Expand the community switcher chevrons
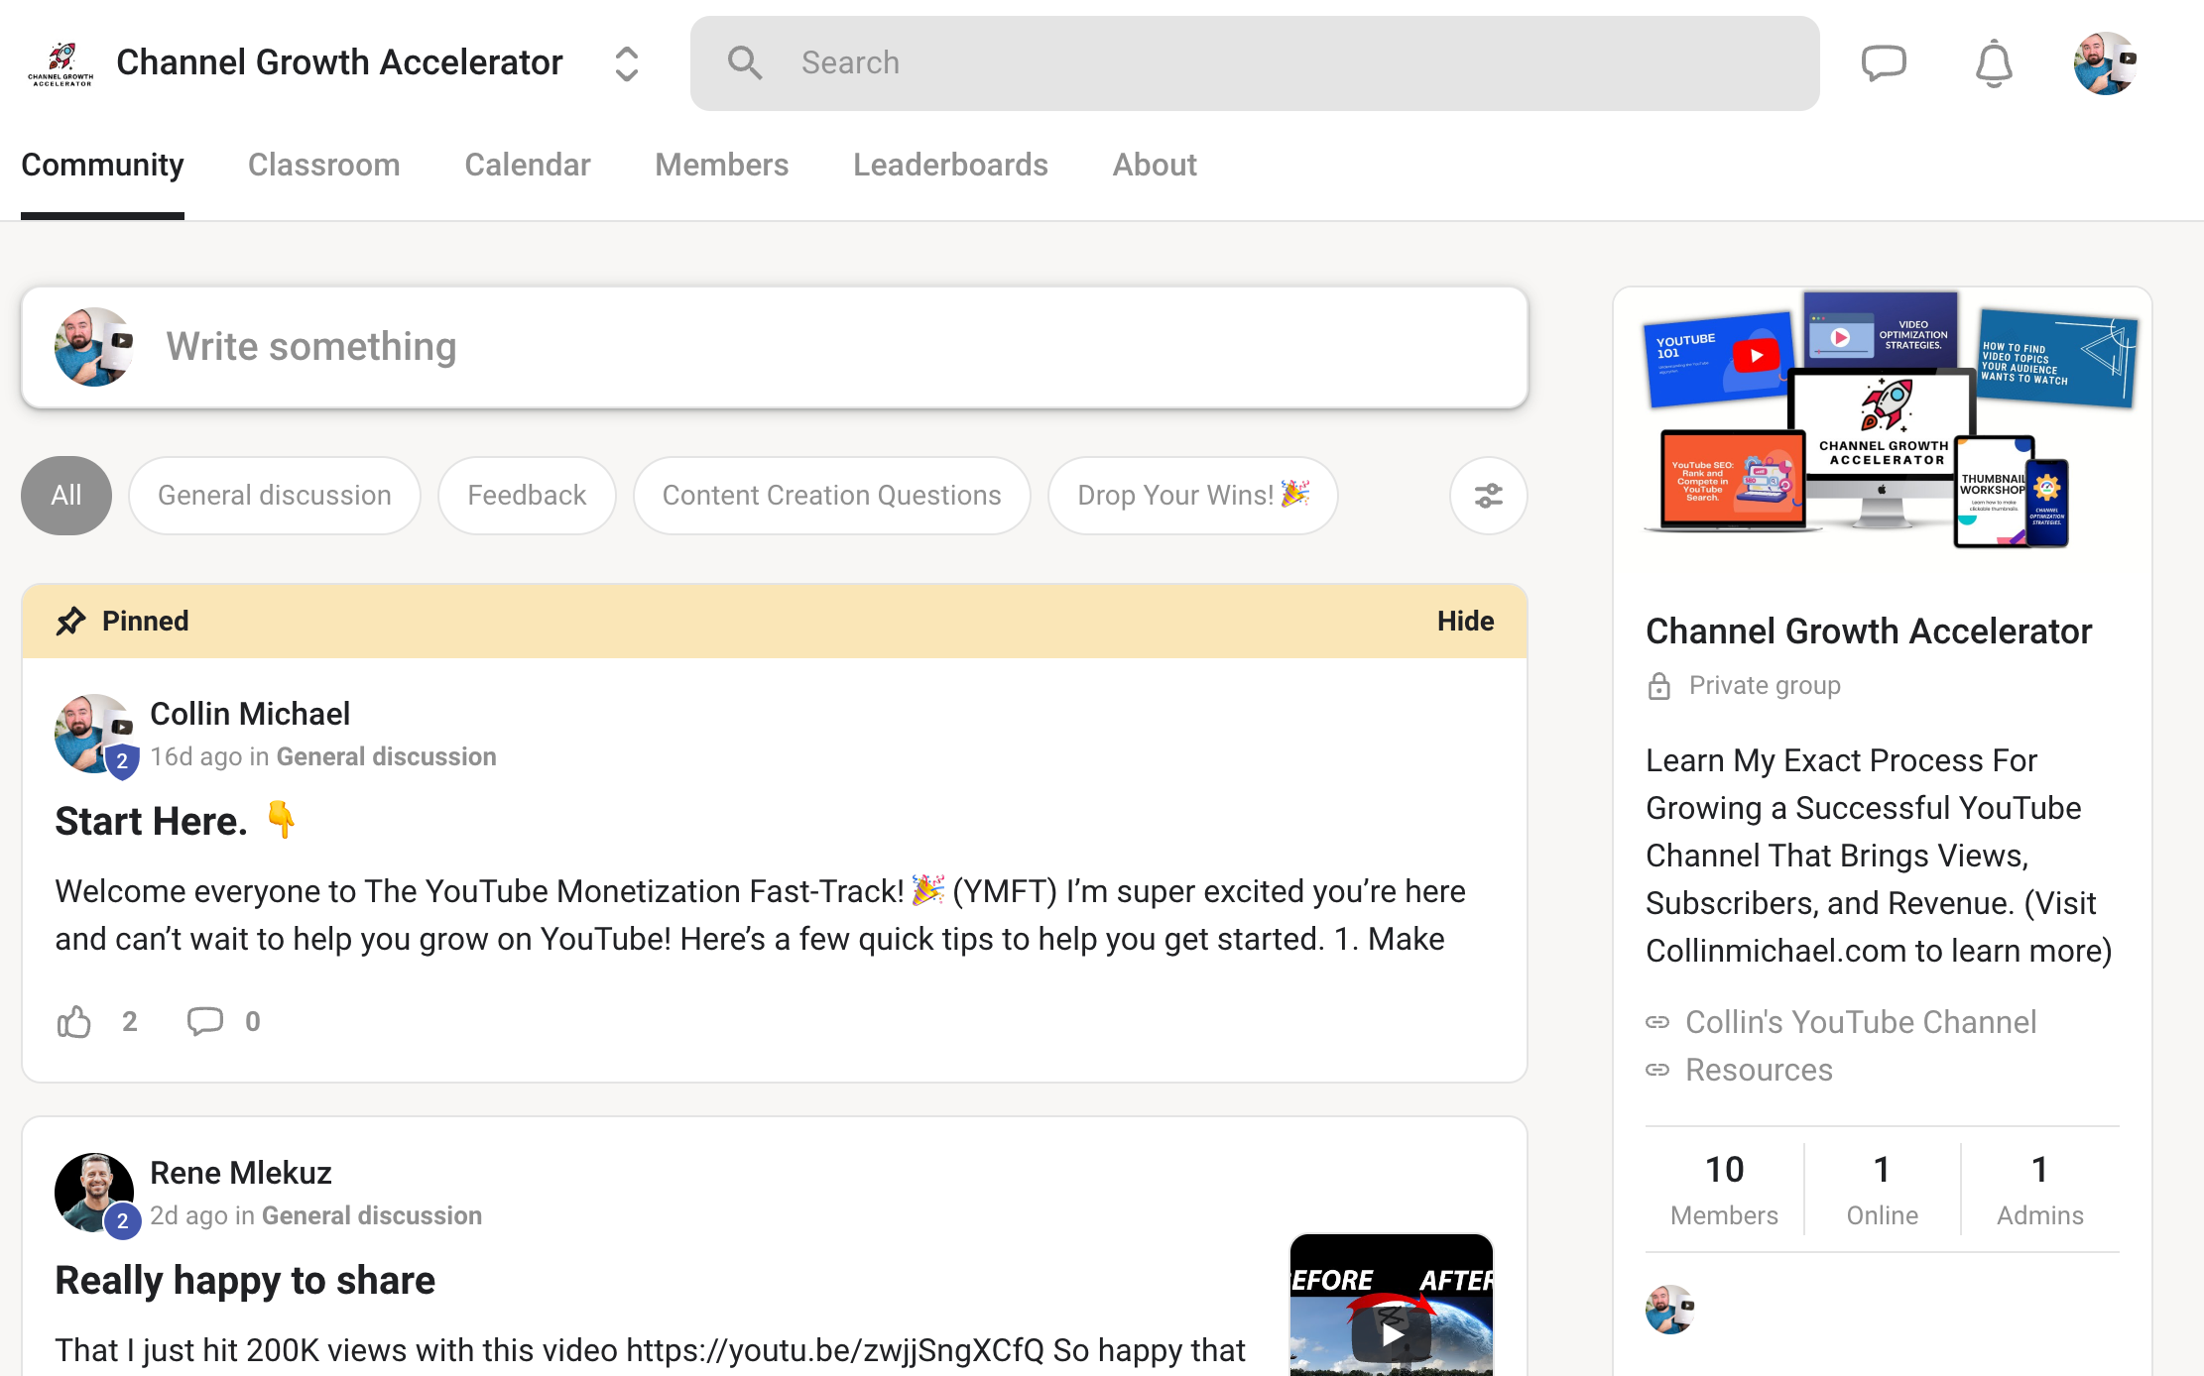Viewport: 2204px width, 1376px height. (626, 63)
